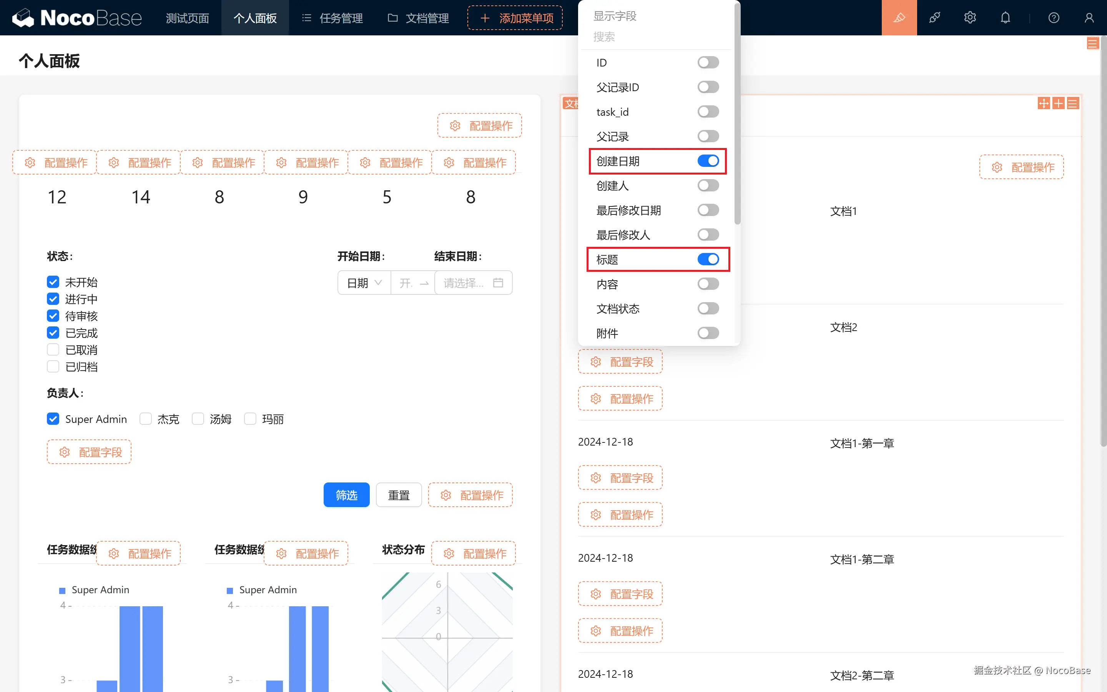The image size is (1107, 692).
Task: Enable the 文档状态 field switch
Action: click(x=708, y=308)
